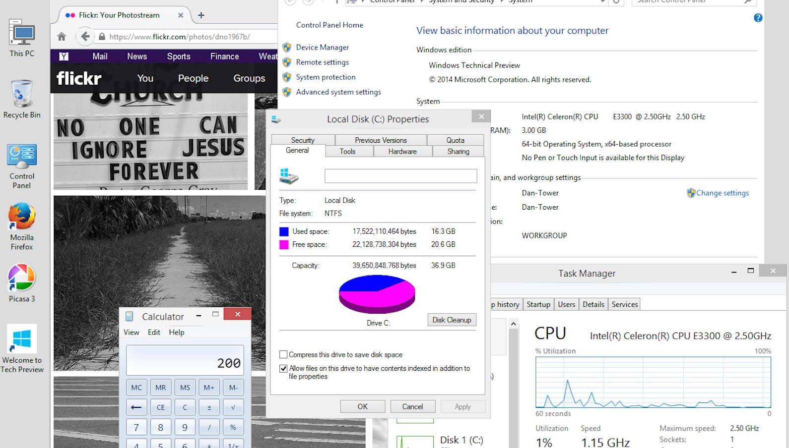Screen dimensions: 789x448
Task: Click Yahoo Finance link
Action: tap(224, 56)
